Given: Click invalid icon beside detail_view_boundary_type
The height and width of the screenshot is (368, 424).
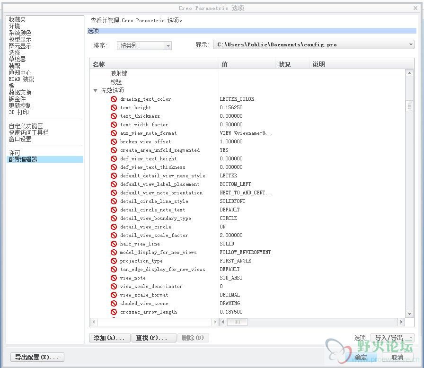Looking at the screenshot, I should coord(114,218).
